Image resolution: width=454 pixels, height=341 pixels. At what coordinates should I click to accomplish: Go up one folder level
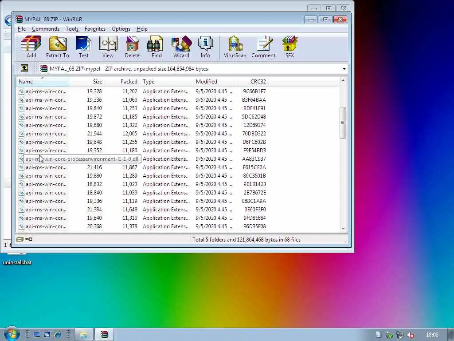(24, 68)
